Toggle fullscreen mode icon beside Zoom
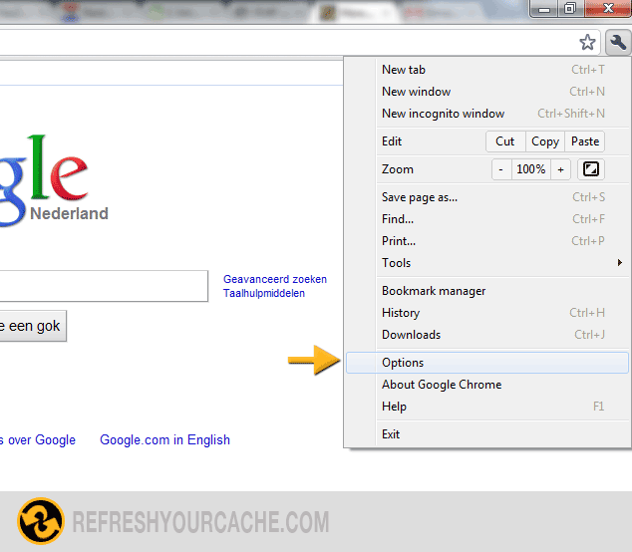This screenshot has width=632, height=552. pos(591,169)
